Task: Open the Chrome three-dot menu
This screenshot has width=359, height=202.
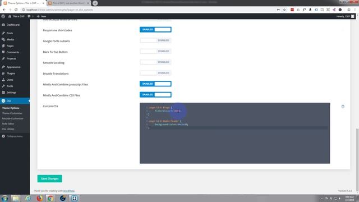Action: pos(355,10)
